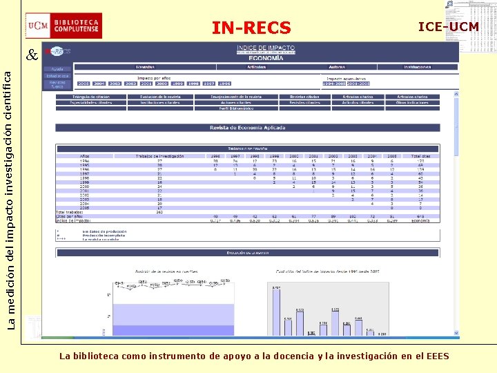
Task: Click the Evolución de la revista button
Action: tap(160, 97)
